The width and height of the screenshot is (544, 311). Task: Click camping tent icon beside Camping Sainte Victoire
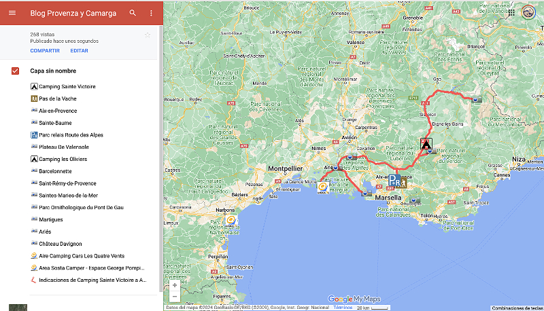click(x=34, y=87)
